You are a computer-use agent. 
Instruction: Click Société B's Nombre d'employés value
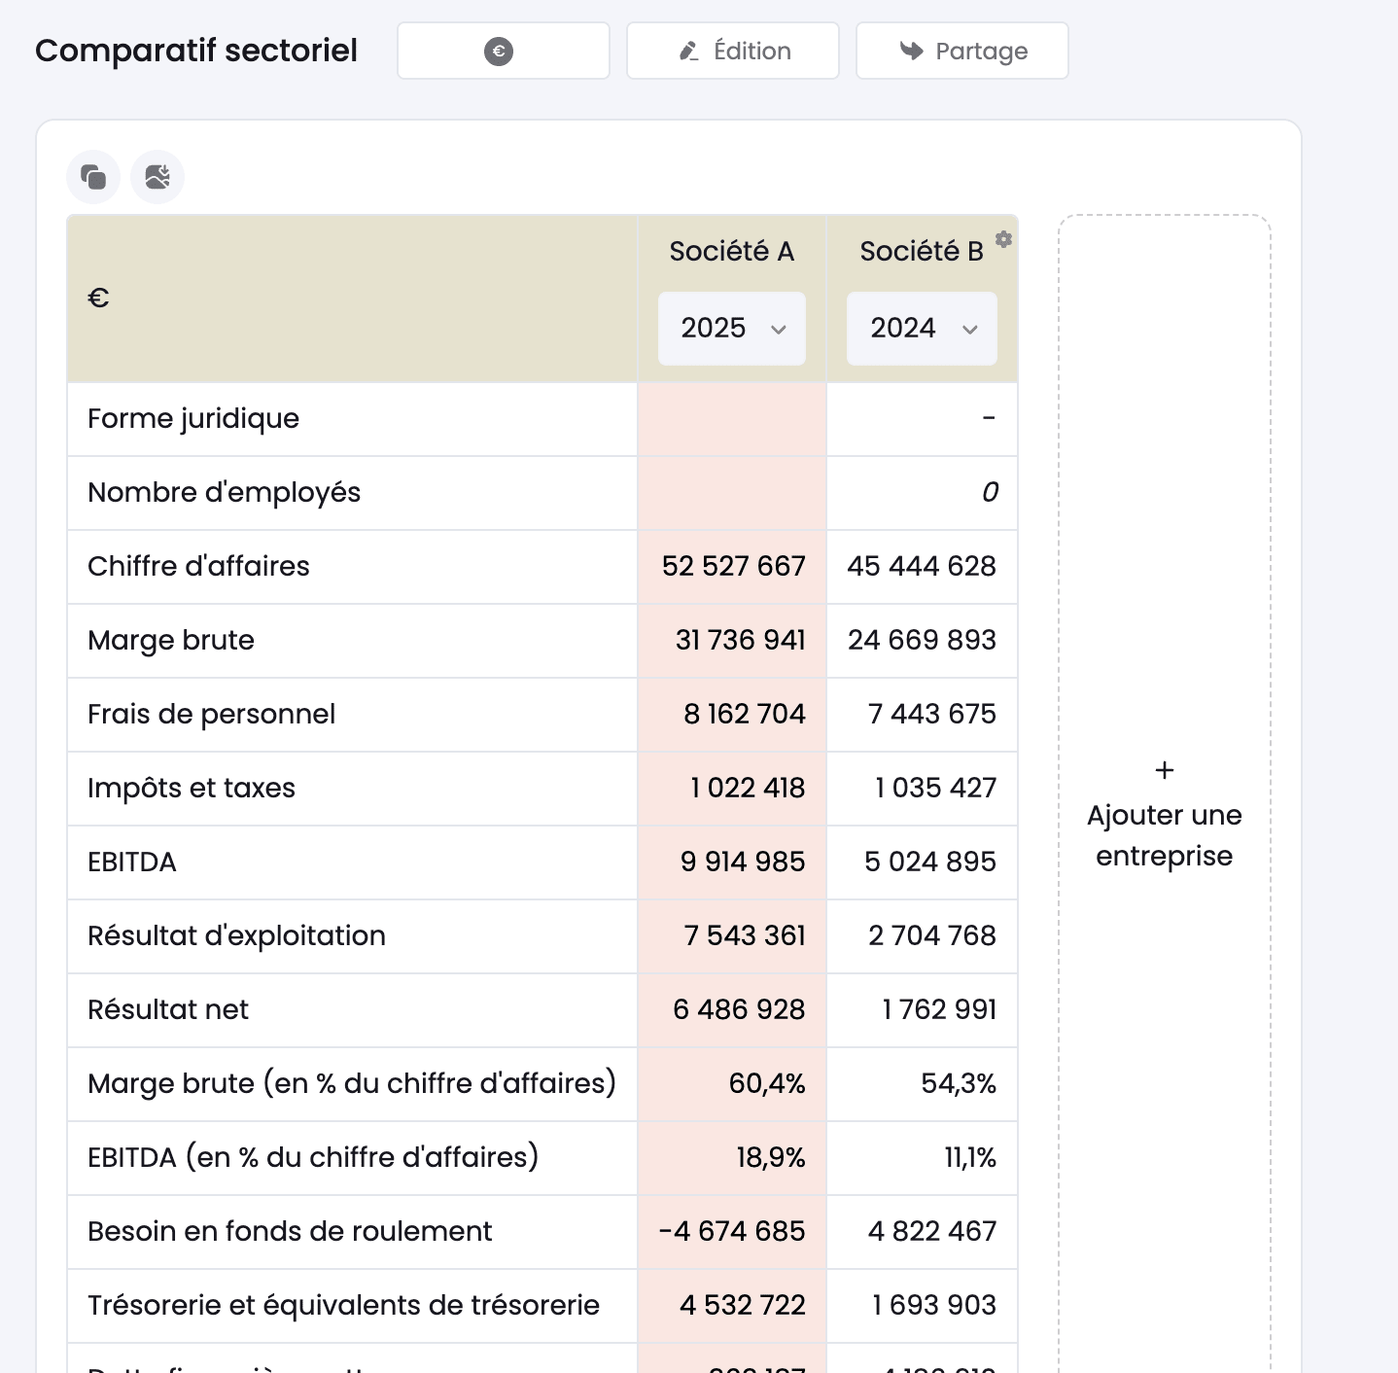pos(989,492)
